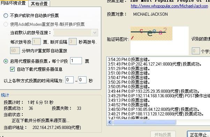
Task: Click the 60 分钟内IP重复 field
Action: pyautogui.click(x=15, y=51)
